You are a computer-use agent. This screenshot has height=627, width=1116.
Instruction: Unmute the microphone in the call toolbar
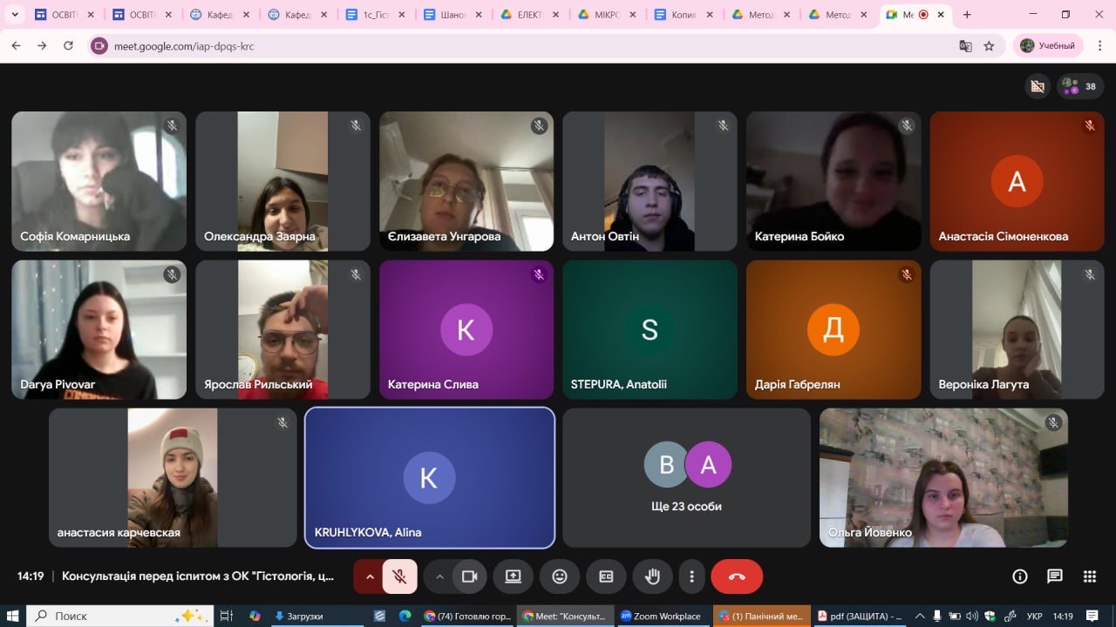(x=400, y=576)
